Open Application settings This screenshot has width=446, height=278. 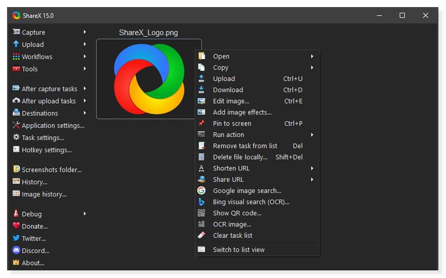point(52,126)
